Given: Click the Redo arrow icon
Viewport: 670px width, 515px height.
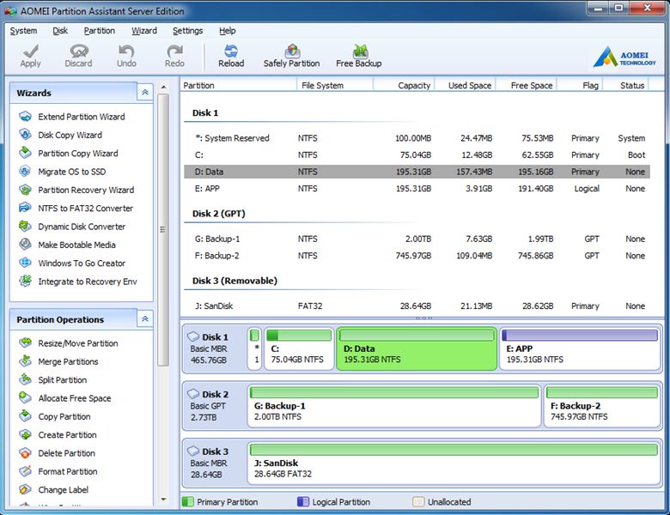Looking at the screenshot, I should [174, 51].
